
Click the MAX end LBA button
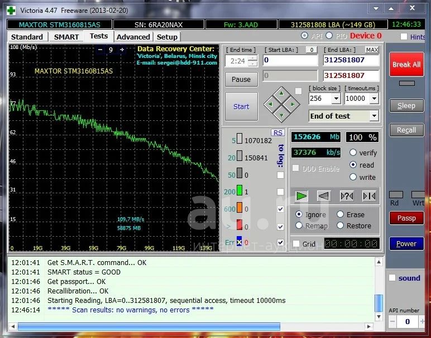click(x=372, y=50)
